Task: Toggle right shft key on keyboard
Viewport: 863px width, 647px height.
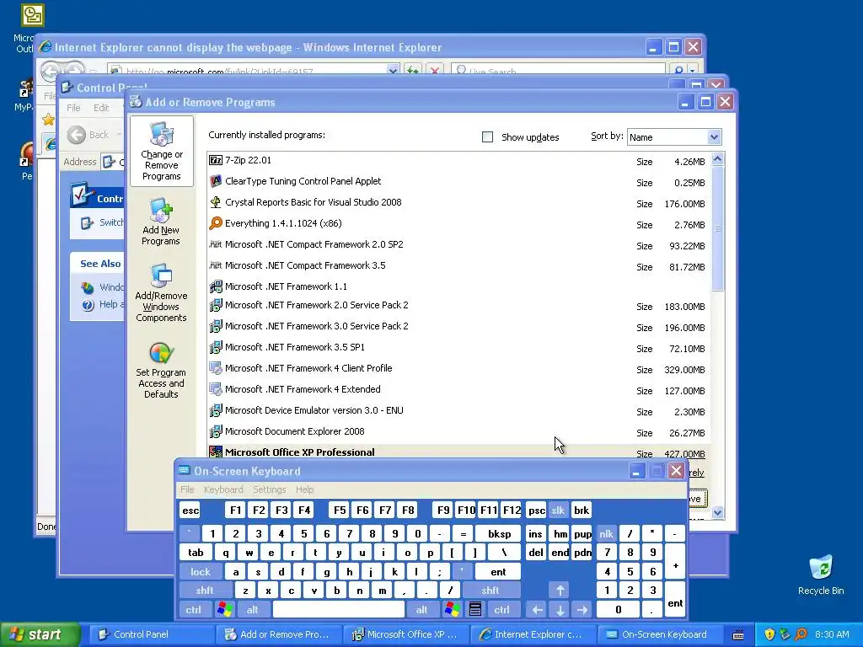Action: (490, 591)
